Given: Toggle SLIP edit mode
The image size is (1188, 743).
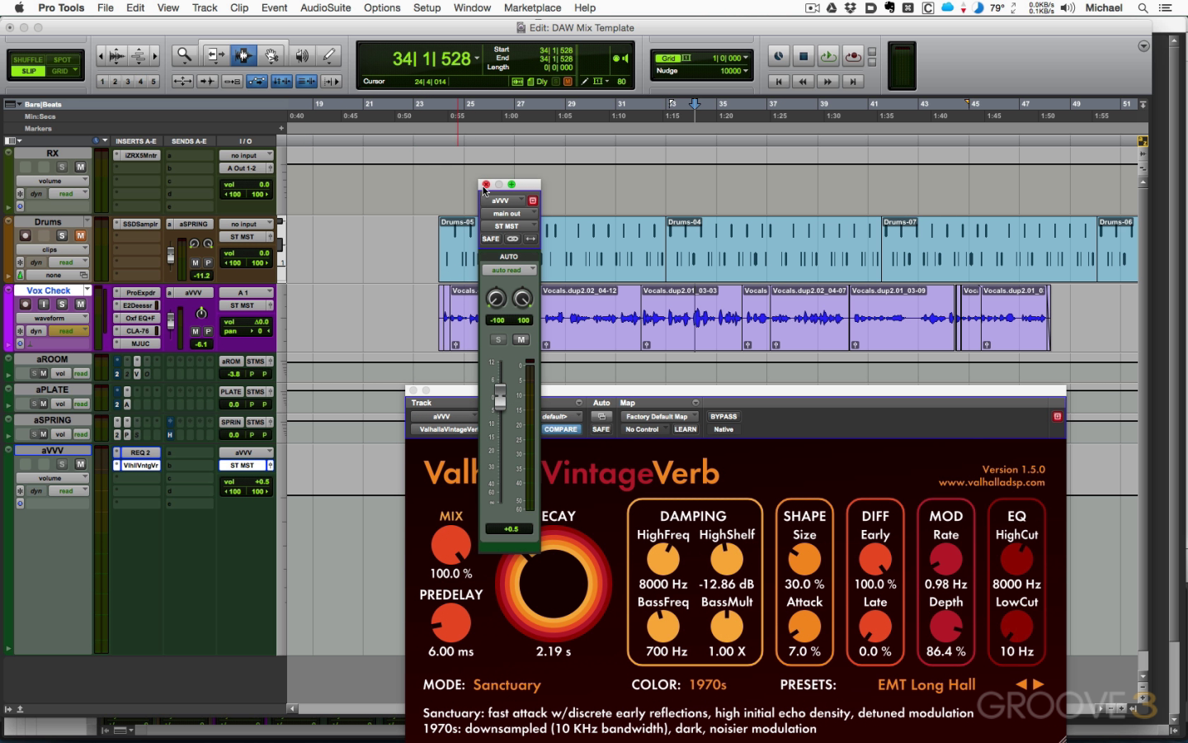Looking at the screenshot, I should click(x=28, y=71).
